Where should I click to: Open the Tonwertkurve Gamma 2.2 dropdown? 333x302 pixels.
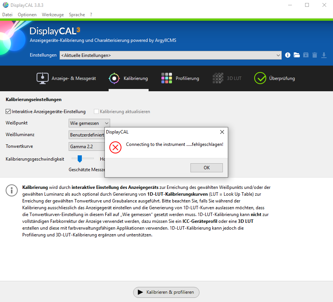(x=87, y=147)
